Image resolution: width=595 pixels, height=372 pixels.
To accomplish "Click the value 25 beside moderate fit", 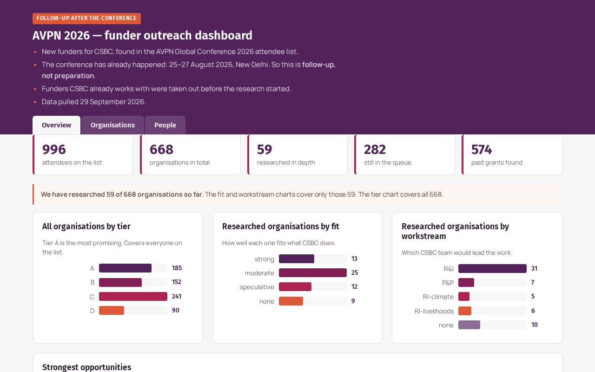I will (355, 273).
